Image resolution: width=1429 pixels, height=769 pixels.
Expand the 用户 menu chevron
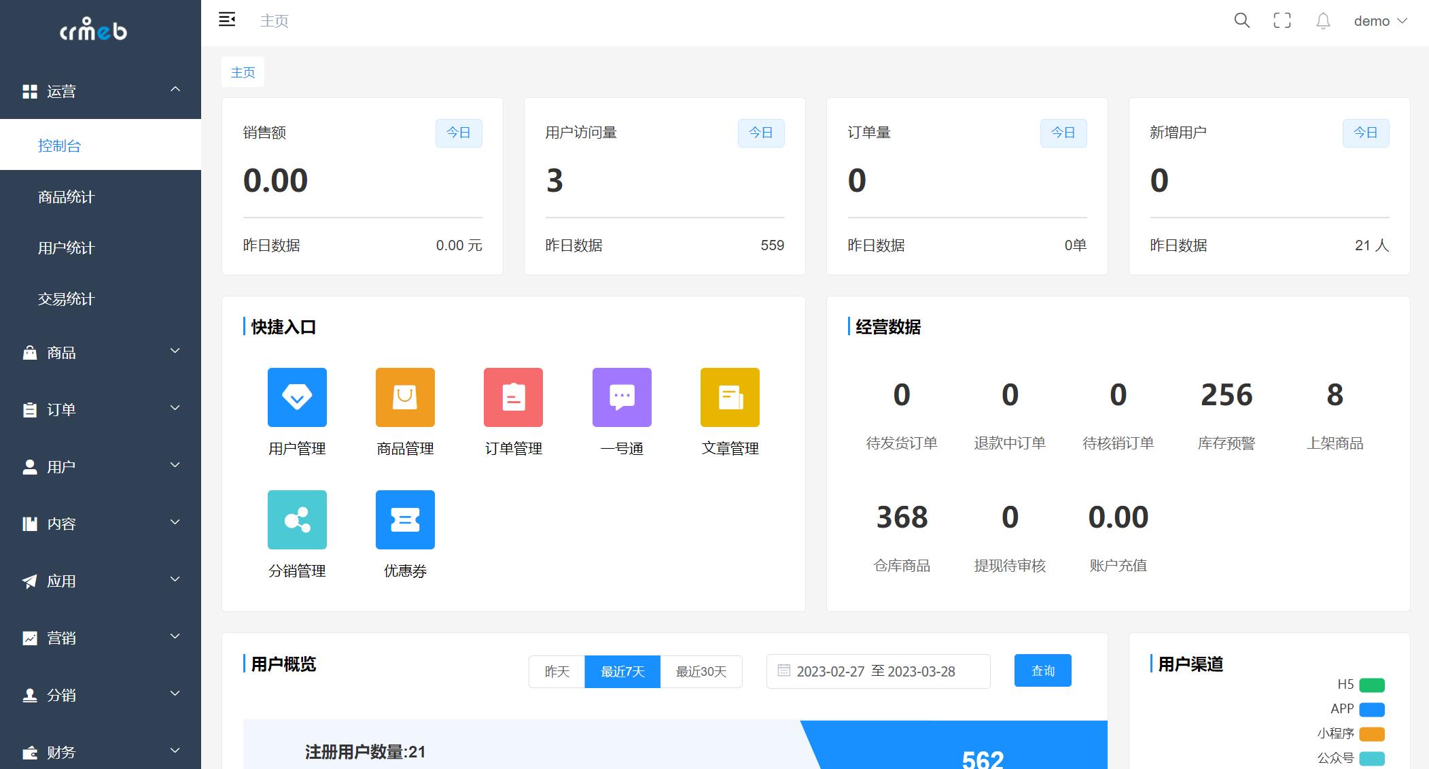[175, 465]
